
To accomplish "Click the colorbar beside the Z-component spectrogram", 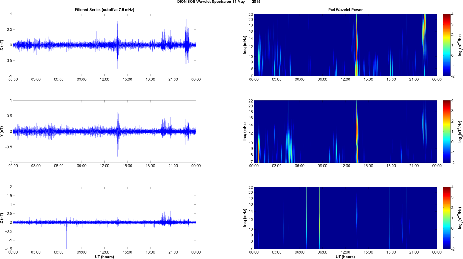I will coord(446,218).
